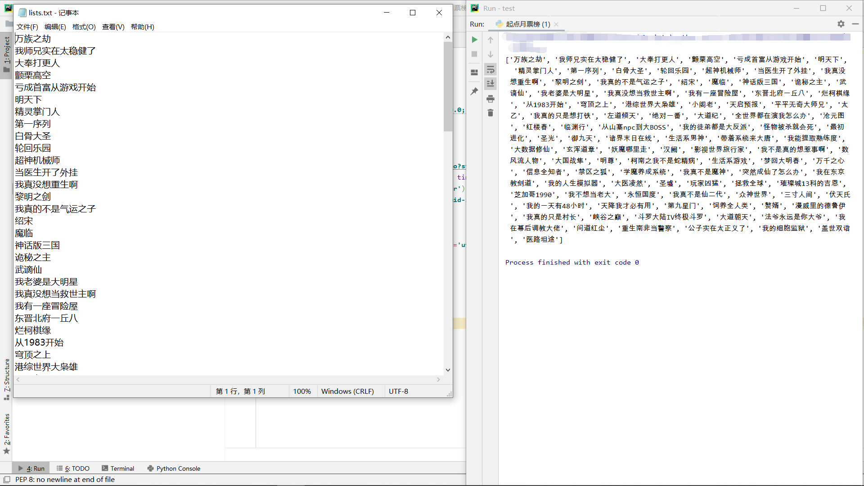Viewport: 864px width, 486px height.
Task: Open the Favorites panel
Action: point(6,430)
